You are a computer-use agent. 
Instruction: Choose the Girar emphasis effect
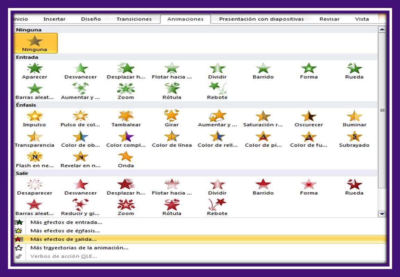172,119
